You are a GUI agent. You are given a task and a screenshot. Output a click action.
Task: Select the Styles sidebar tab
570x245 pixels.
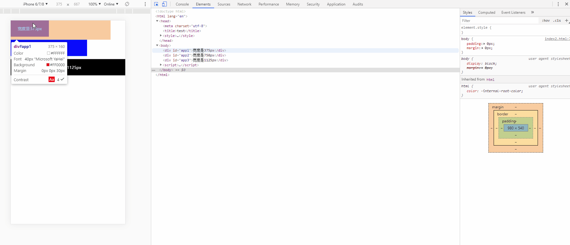pos(467,13)
